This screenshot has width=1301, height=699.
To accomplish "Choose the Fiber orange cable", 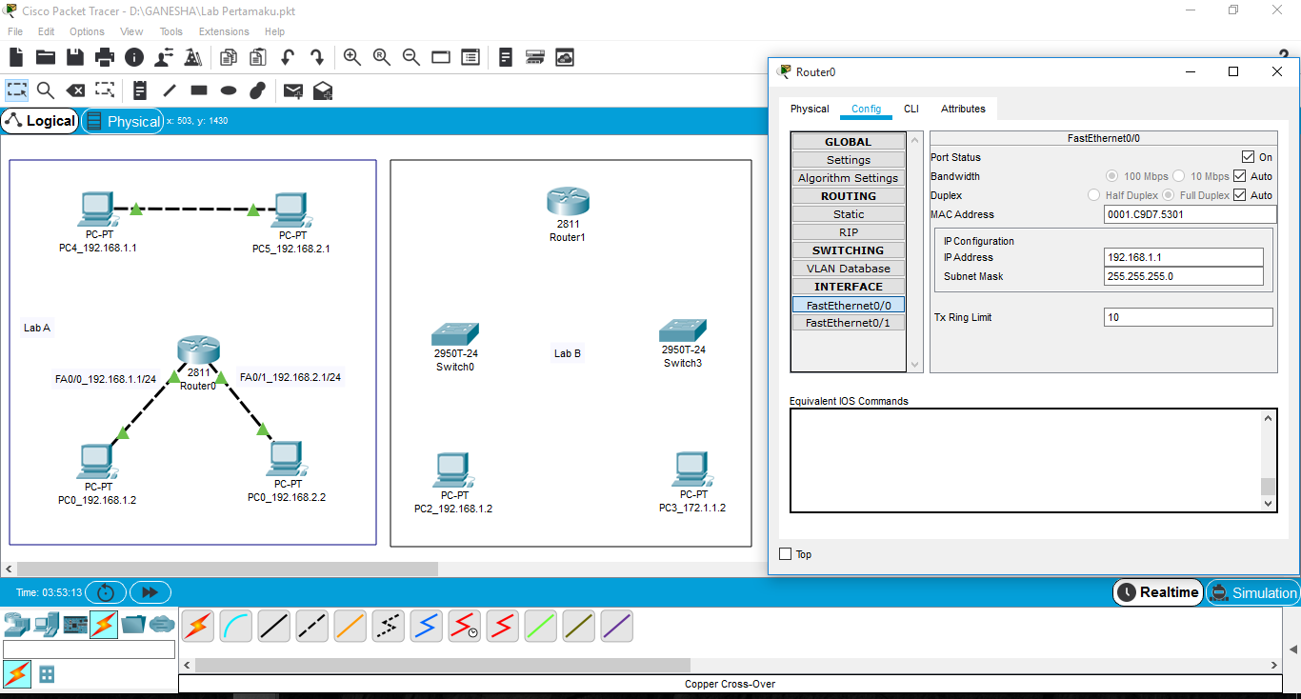I will tap(350, 626).
